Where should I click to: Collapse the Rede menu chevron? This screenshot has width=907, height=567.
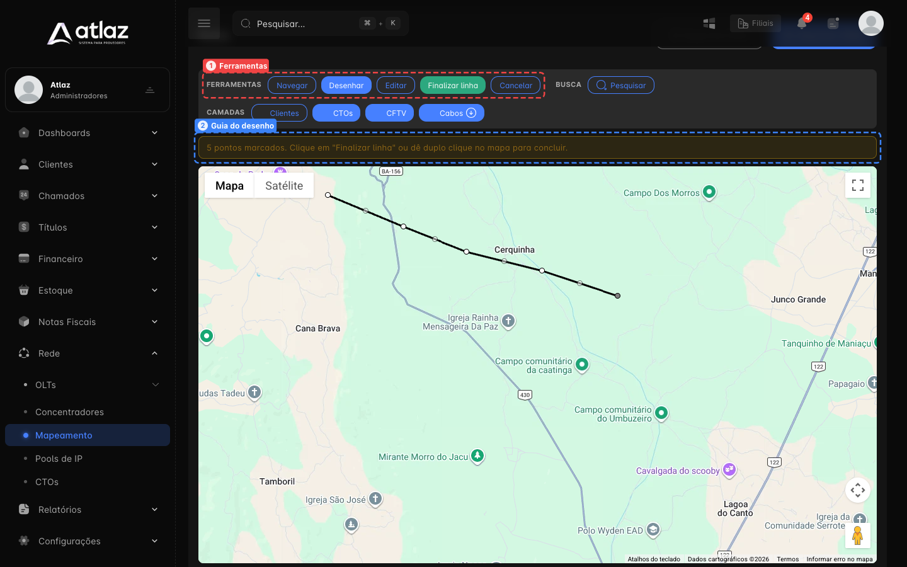pyautogui.click(x=154, y=353)
